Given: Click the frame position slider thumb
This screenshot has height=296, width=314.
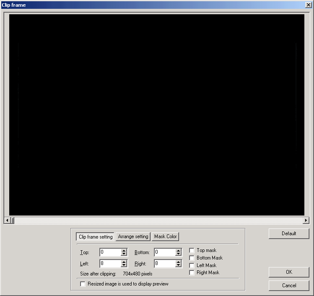Looking at the screenshot, I should coord(13,220).
